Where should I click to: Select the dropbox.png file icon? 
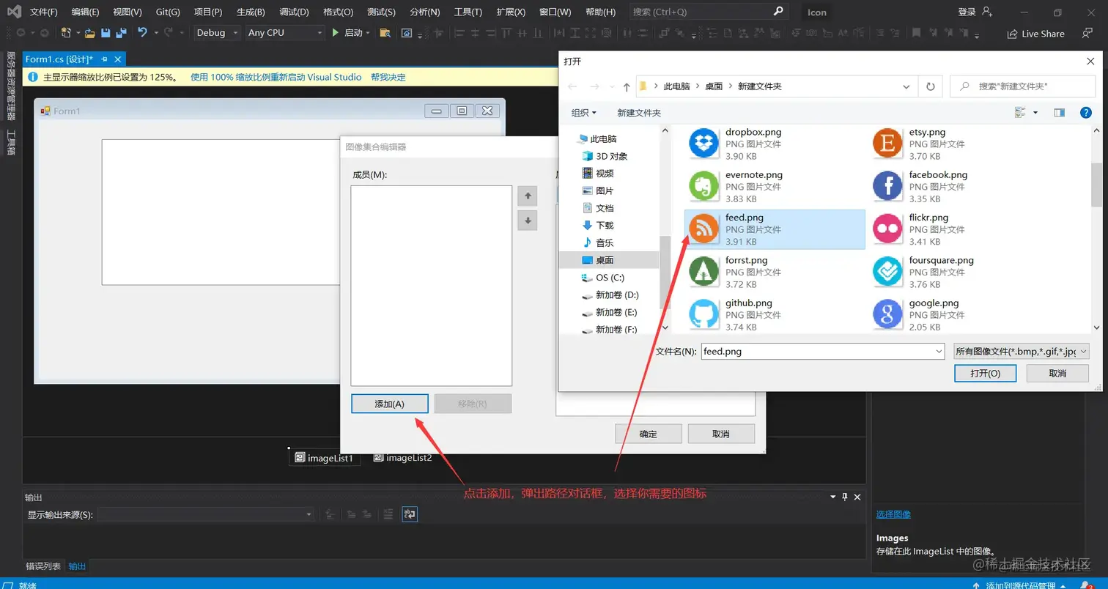click(x=704, y=143)
